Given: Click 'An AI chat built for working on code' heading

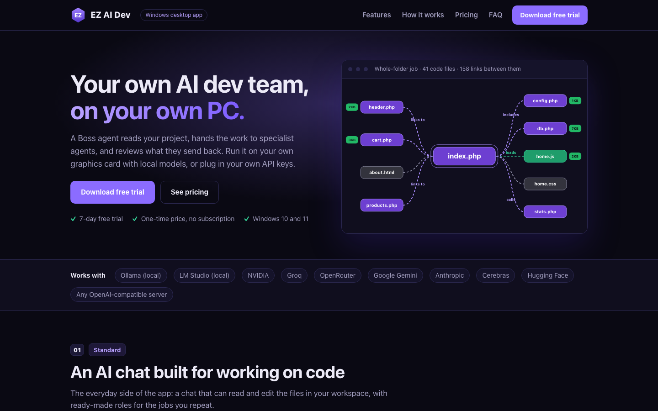Looking at the screenshot, I should (207, 372).
